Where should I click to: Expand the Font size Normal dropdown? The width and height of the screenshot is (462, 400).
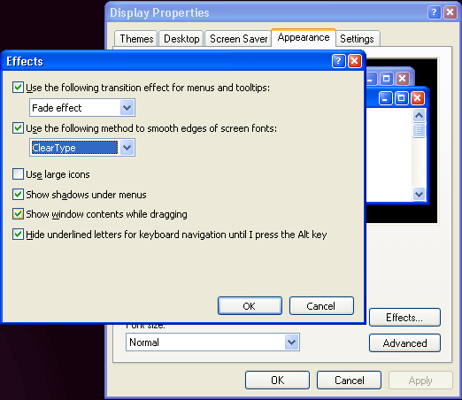coord(291,342)
